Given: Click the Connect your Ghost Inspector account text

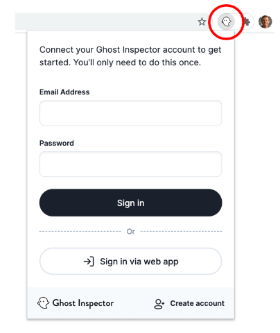Looking at the screenshot, I should pyautogui.click(x=130, y=56).
